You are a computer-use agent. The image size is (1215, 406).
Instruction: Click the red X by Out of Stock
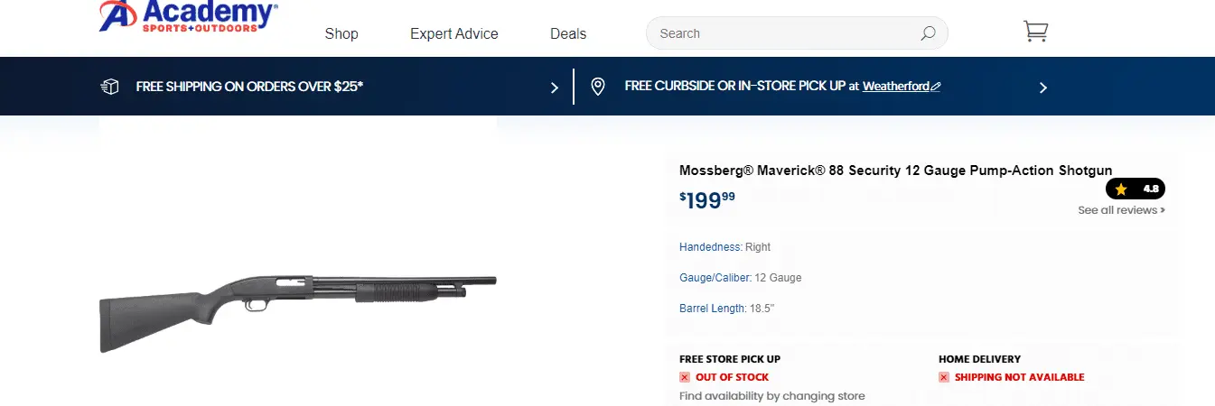tap(685, 377)
